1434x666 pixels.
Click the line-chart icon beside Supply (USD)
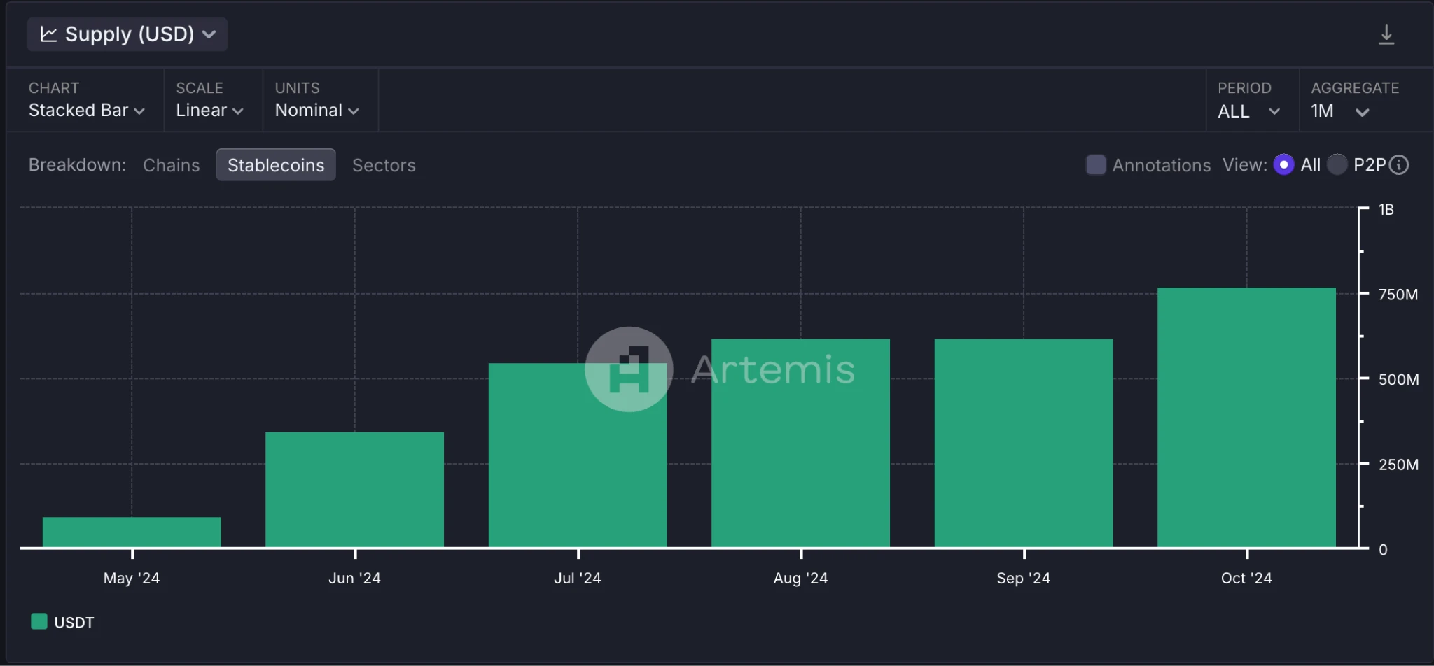click(x=48, y=33)
